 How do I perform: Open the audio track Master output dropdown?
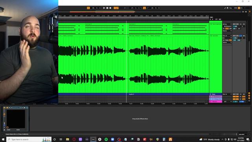(x=227, y=43)
